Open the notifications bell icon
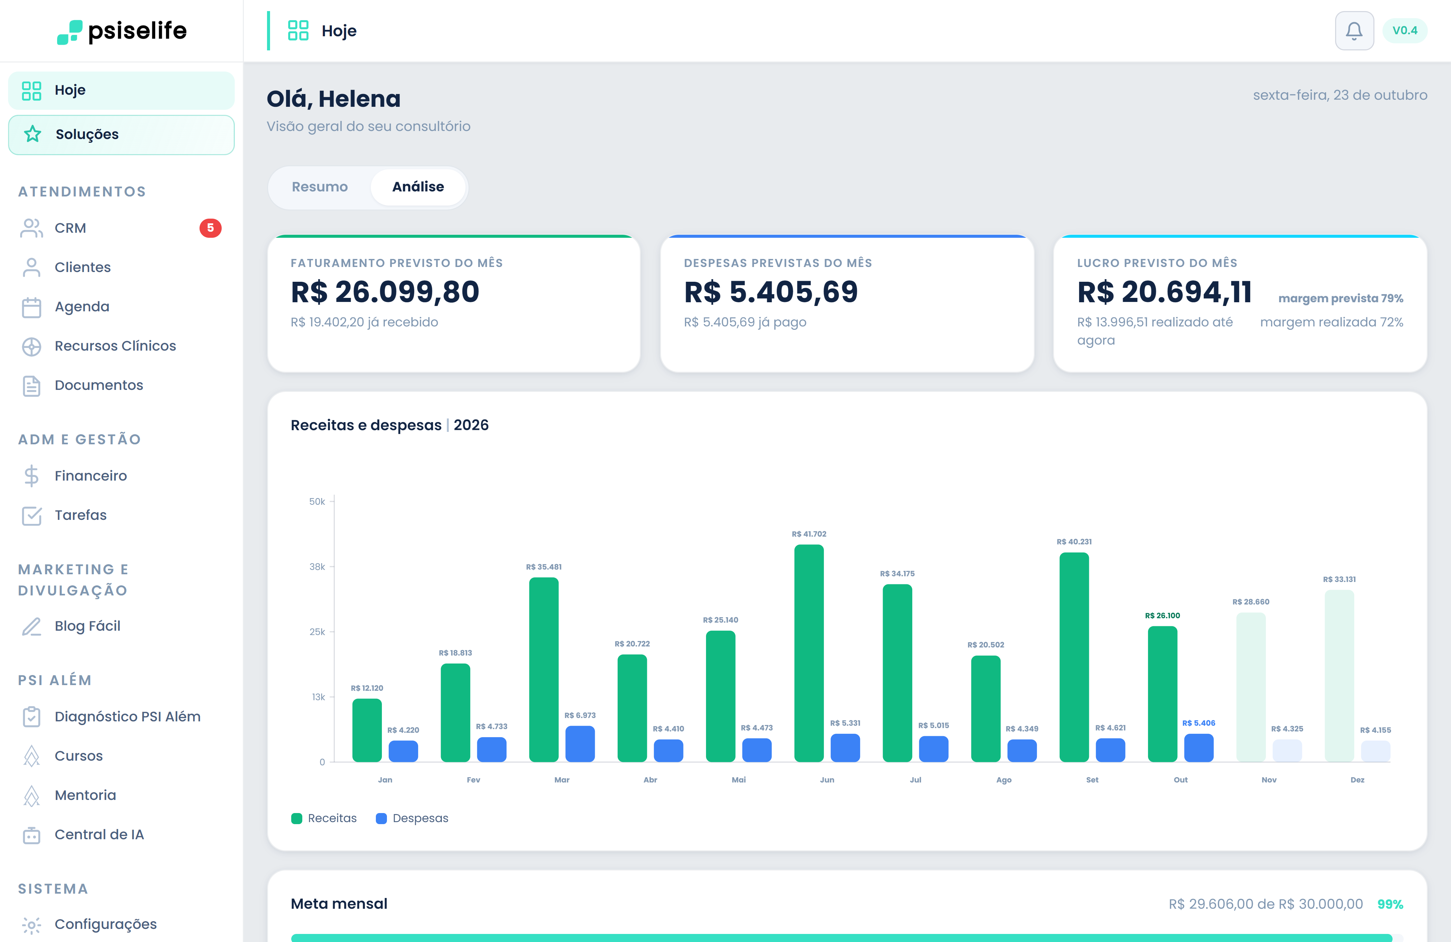 1354,31
